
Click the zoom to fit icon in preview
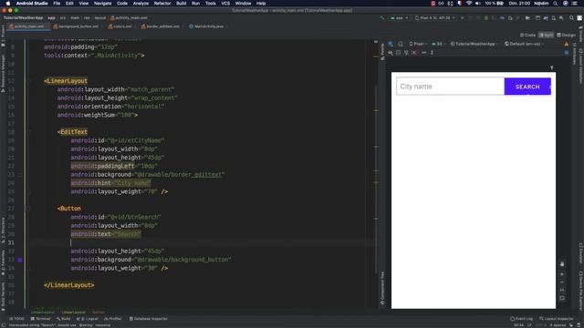pyautogui.click(x=562, y=298)
